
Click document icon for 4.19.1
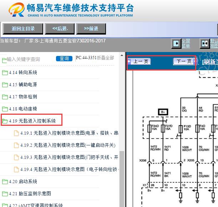16,133
